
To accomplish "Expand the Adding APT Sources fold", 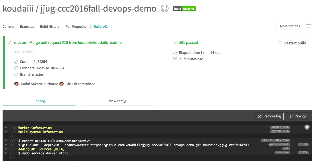I will (x=6, y=149).
